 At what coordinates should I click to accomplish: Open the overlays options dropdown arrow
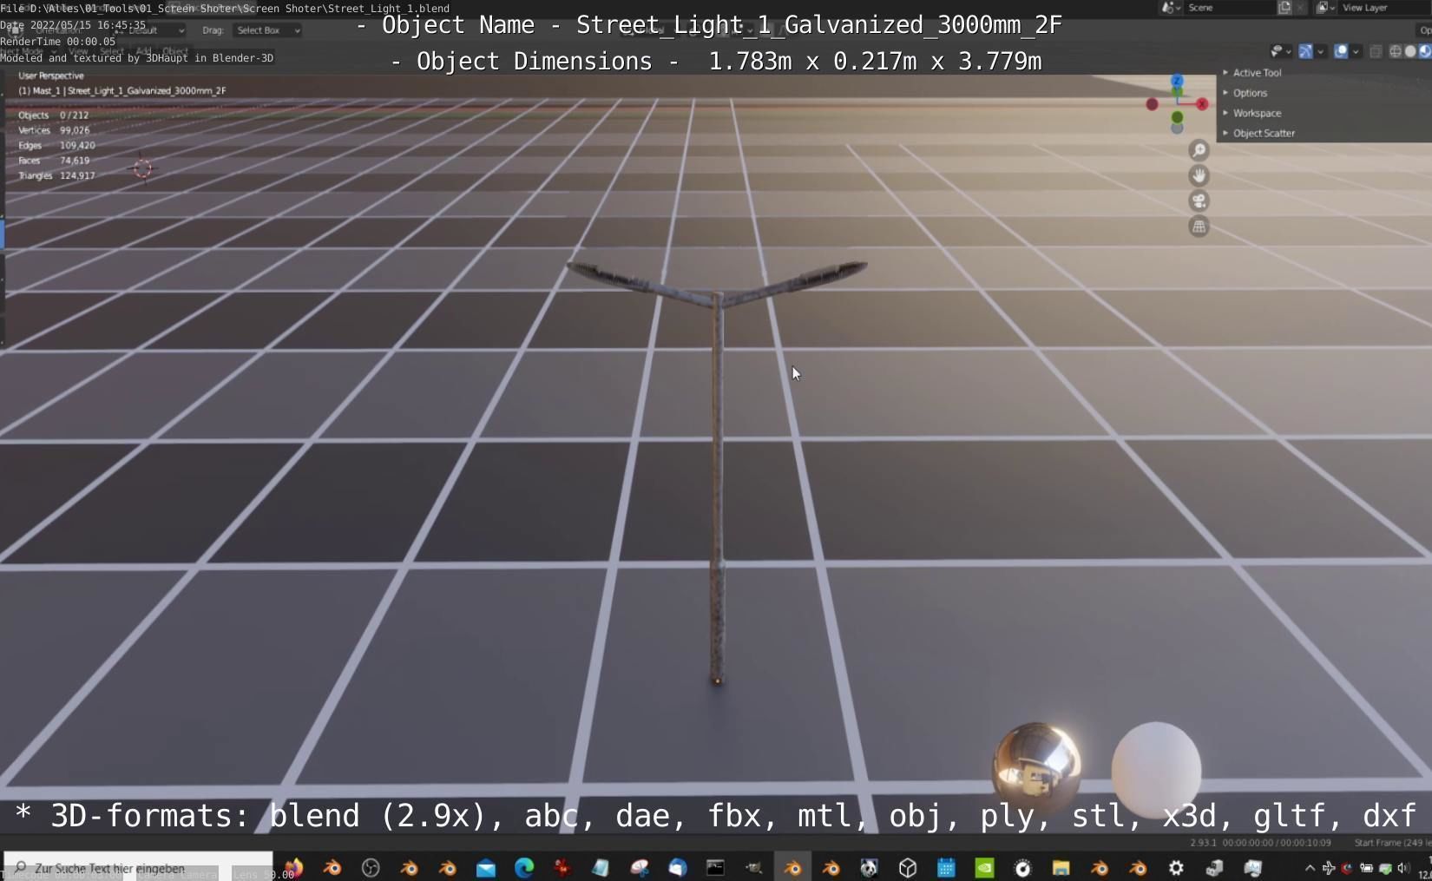click(x=1356, y=52)
